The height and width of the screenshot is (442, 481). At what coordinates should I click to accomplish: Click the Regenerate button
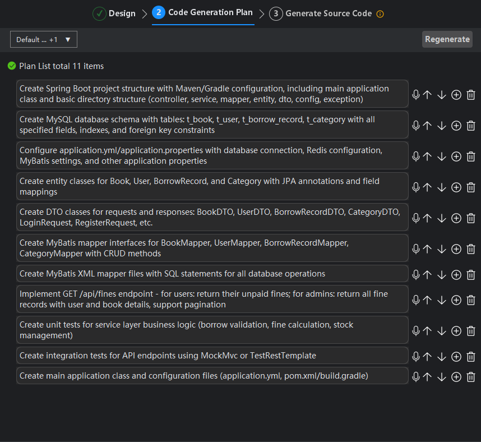tap(447, 39)
